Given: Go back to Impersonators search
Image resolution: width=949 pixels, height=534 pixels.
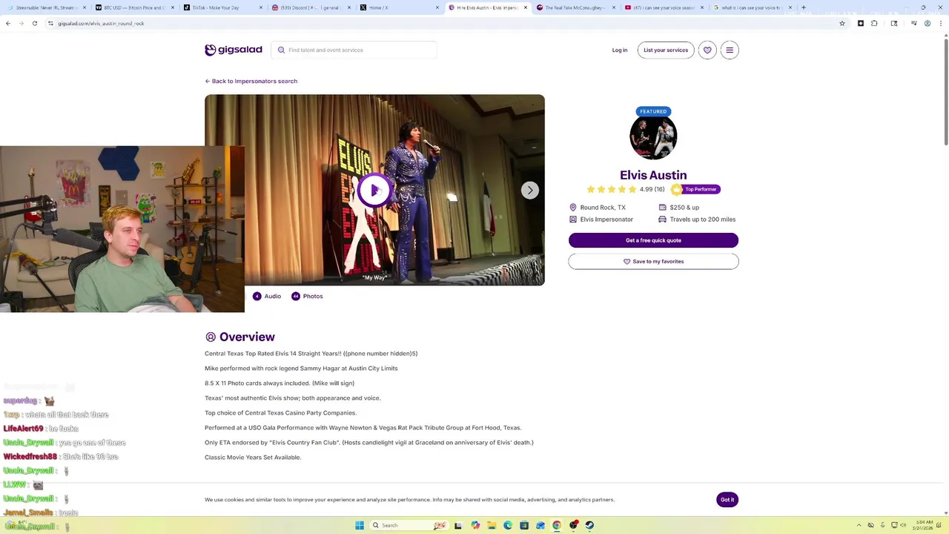Looking at the screenshot, I should (251, 81).
